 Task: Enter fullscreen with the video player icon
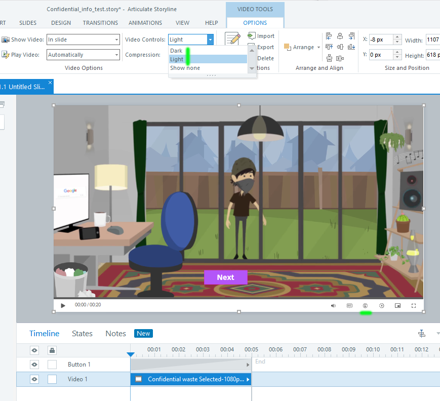pos(414,305)
